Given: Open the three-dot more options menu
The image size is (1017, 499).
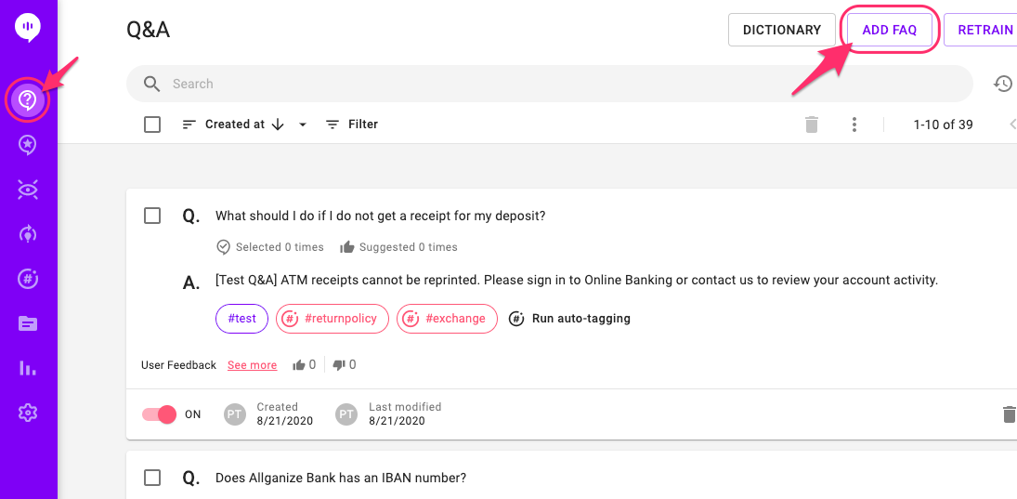Looking at the screenshot, I should [854, 125].
